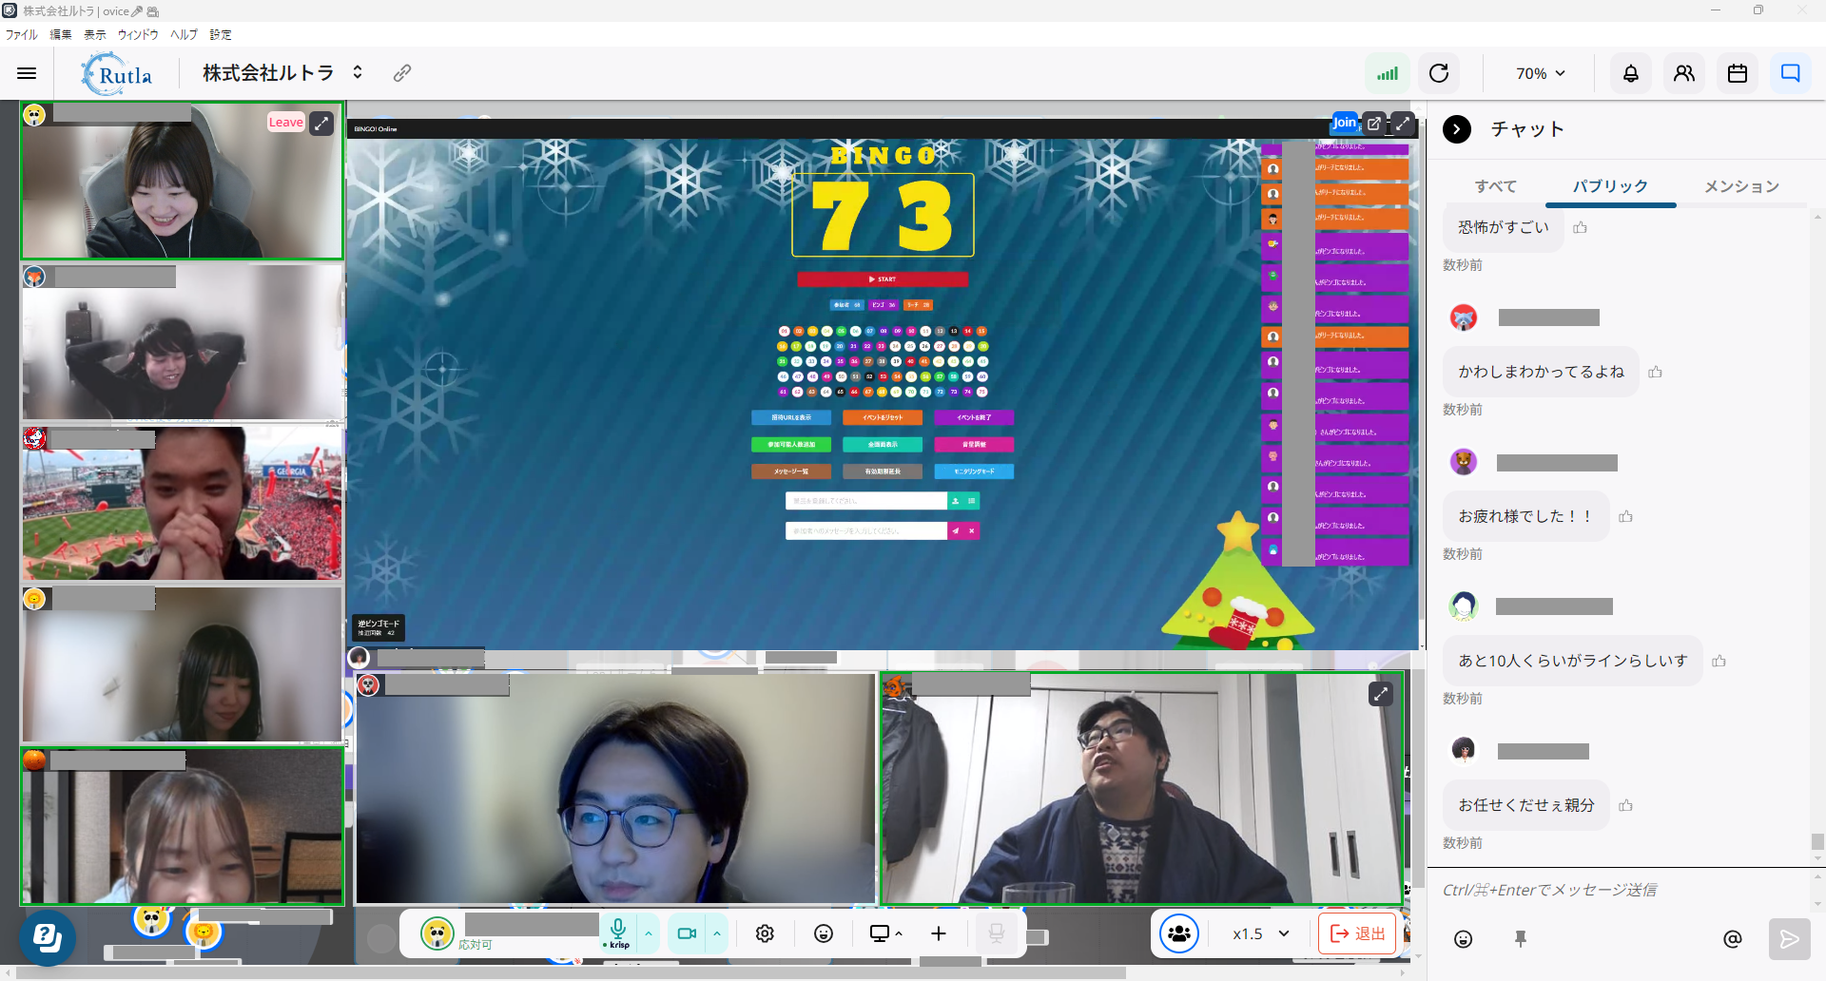1826x981 pixels.
Task: Open the hamburger menu
Action: [x=27, y=73]
